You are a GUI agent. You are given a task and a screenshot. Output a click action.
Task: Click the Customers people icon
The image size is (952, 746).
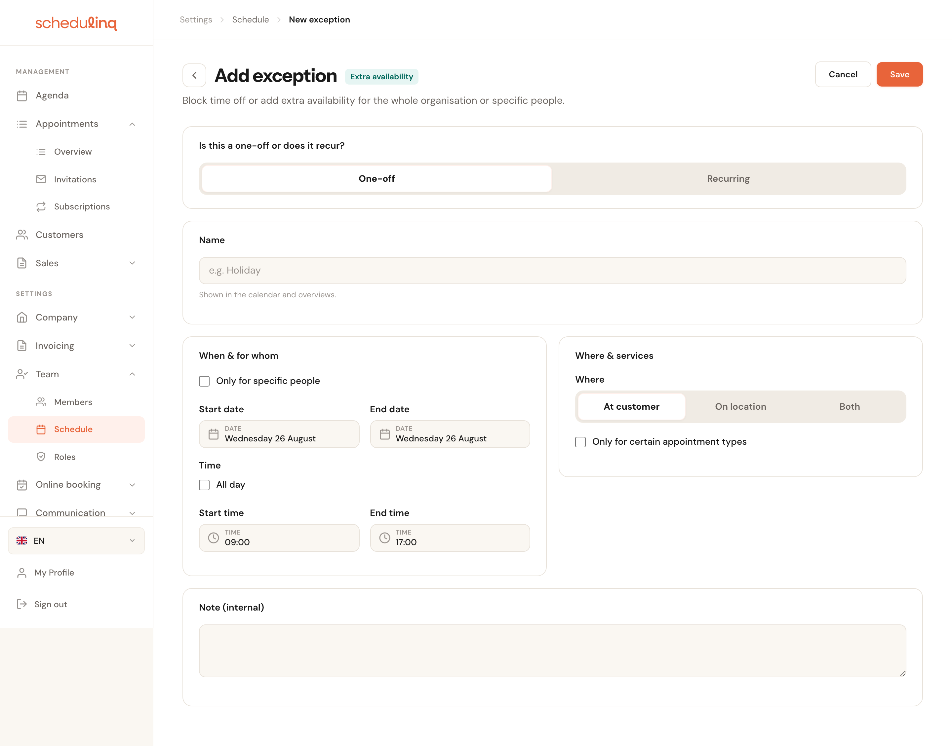pyautogui.click(x=22, y=235)
